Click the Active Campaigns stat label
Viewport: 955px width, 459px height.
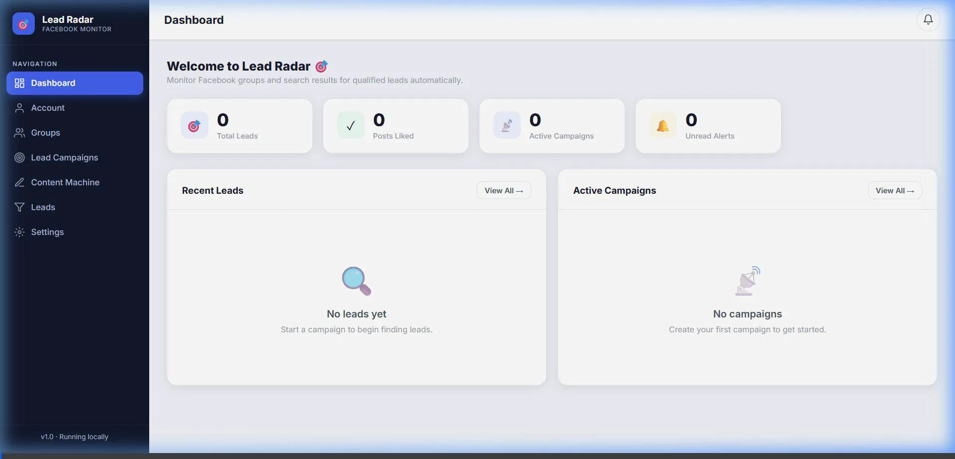[x=562, y=136]
